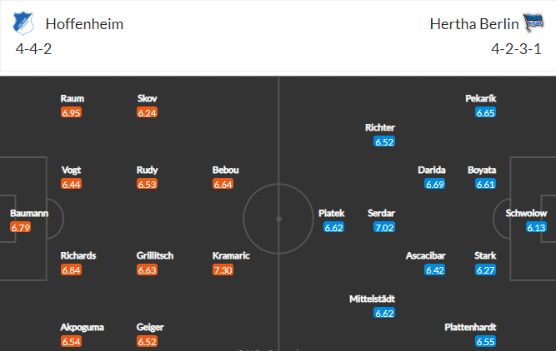
Task: Click player name Mittelstädt
Action: coord(372,299)
